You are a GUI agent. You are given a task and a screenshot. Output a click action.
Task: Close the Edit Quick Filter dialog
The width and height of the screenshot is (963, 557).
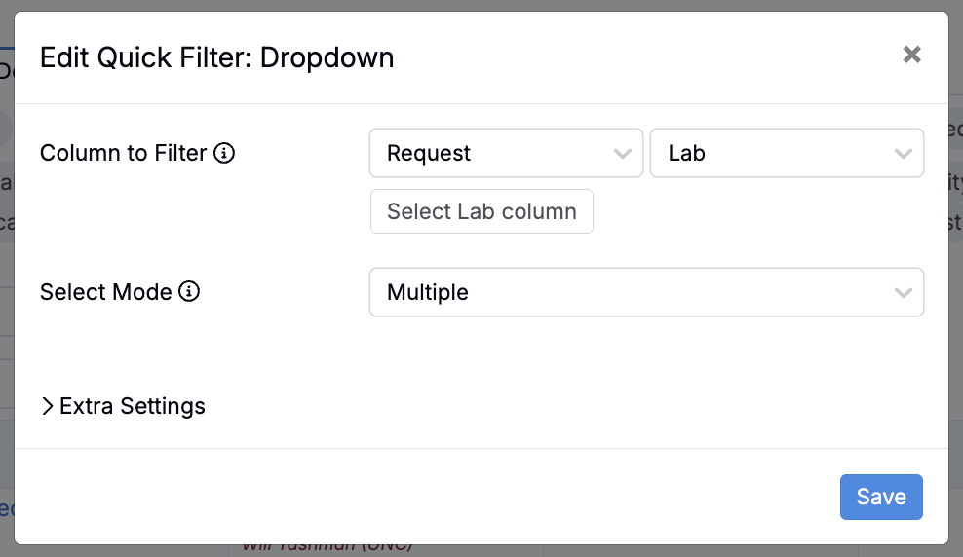pyautogui.click(x=911, y=55)
